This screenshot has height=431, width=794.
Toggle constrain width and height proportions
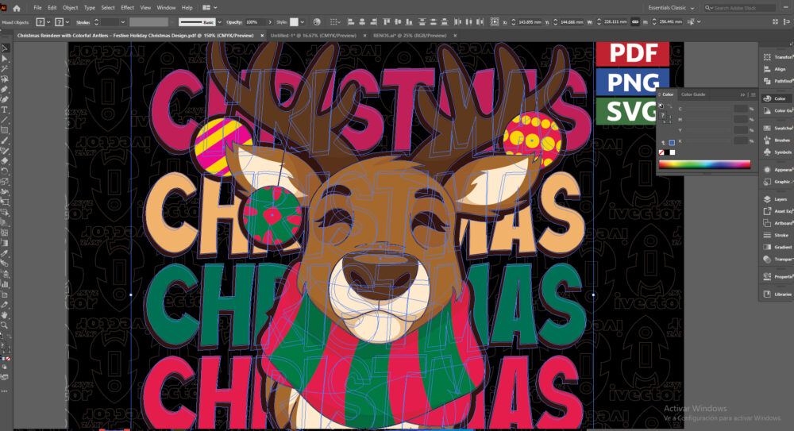tap(635, 21)
